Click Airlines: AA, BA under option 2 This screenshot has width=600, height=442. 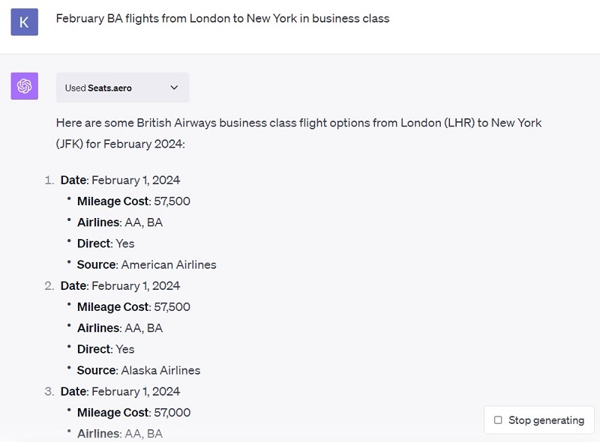tap(120, 328)
